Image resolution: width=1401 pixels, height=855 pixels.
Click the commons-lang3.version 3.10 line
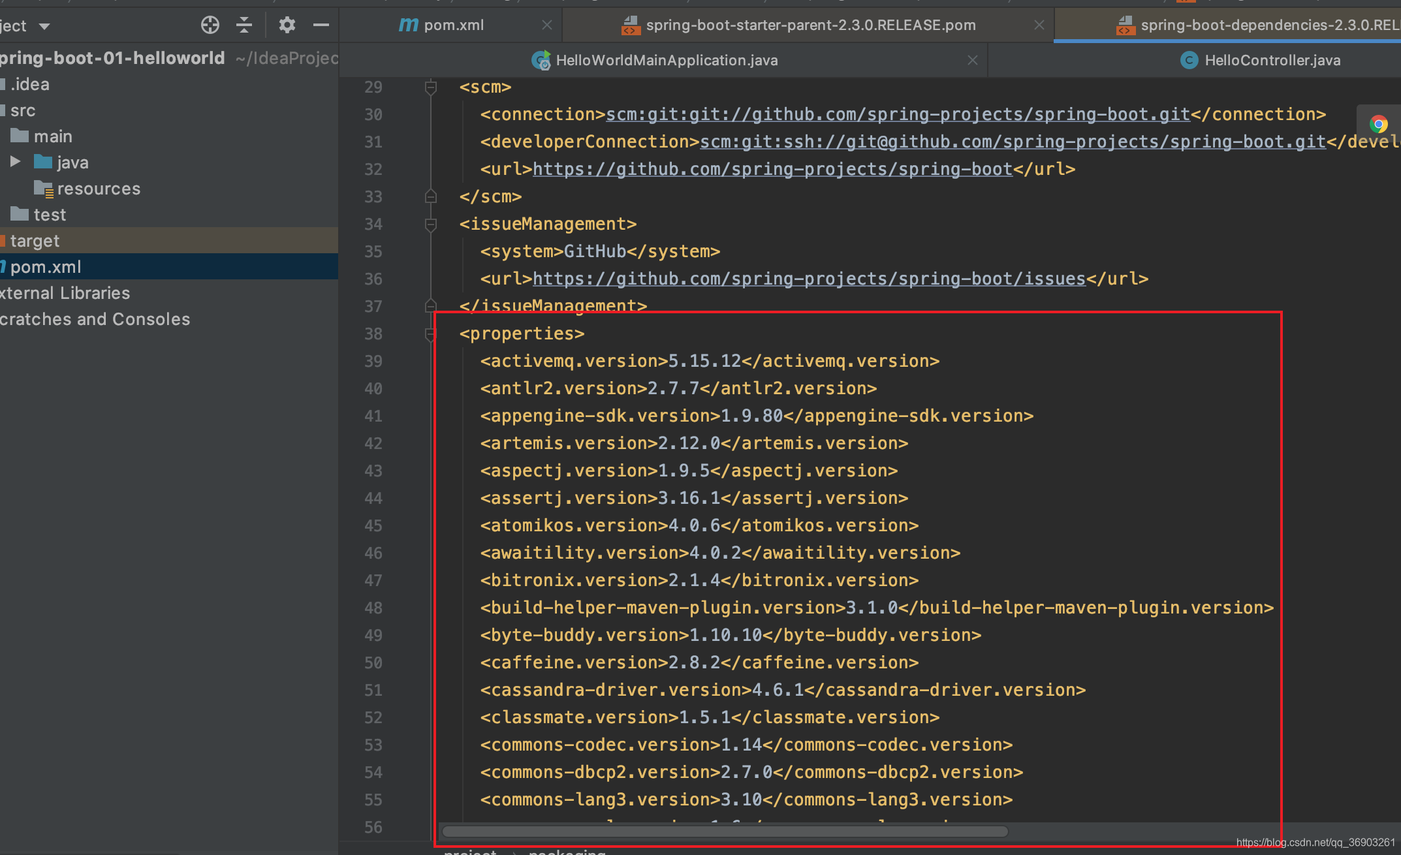click(x=746, y=800)
